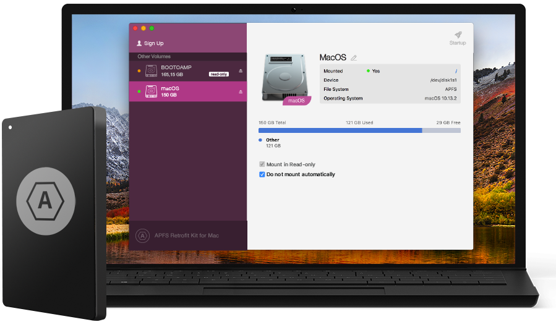Toggle Mount in Read-only checkbox
The width and height of the screenshot is (556, 327).
click(262, 164)
